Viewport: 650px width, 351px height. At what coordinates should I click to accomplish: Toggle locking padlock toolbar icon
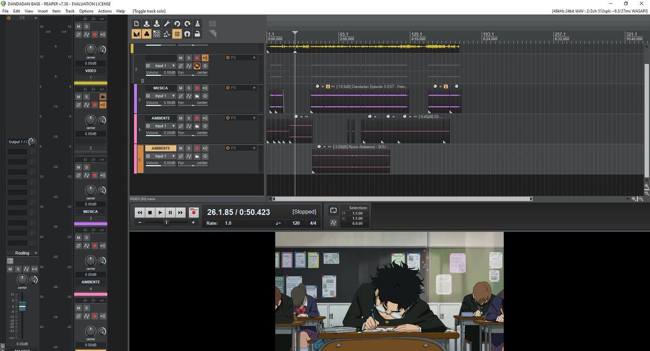coord(198,34)
